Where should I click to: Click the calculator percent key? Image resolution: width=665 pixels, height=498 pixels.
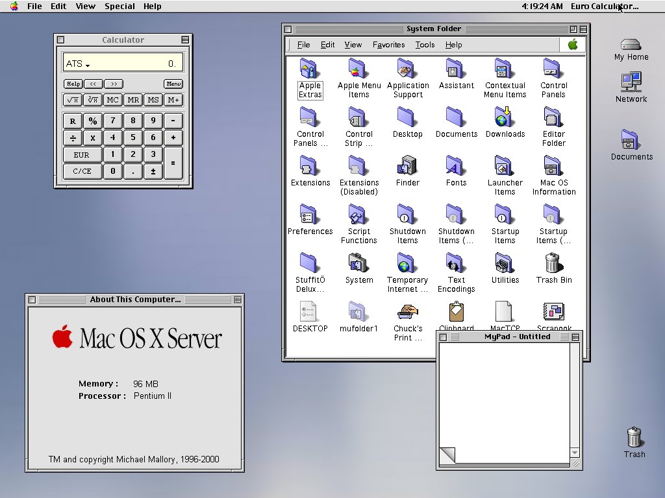tap(93, 121)
